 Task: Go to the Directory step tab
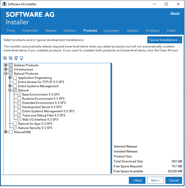70,31
